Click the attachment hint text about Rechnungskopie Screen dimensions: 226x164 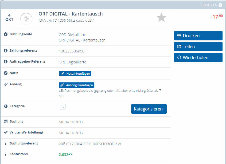110,93
